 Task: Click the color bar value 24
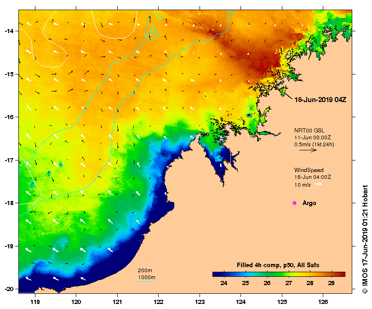coord(224,283)
